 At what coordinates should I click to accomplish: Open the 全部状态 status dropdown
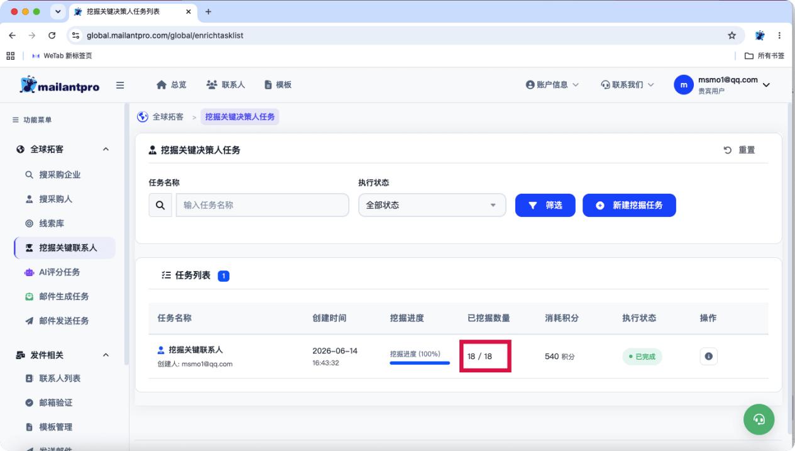tap(432, 205)
